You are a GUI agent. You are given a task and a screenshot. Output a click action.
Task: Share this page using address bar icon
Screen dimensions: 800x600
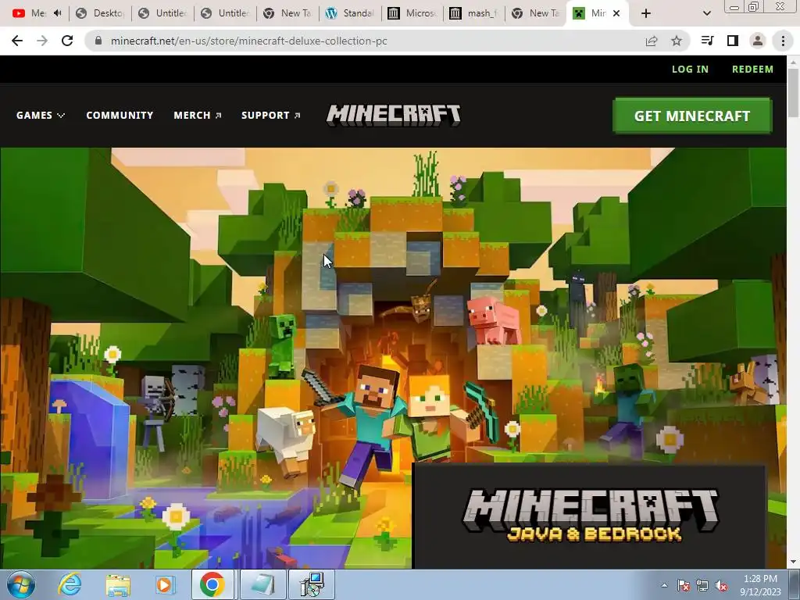652,41
